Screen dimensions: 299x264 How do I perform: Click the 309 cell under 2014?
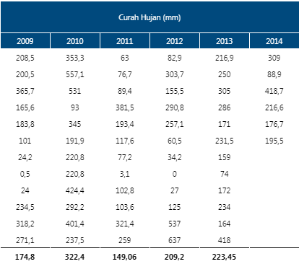click(274, 58)
